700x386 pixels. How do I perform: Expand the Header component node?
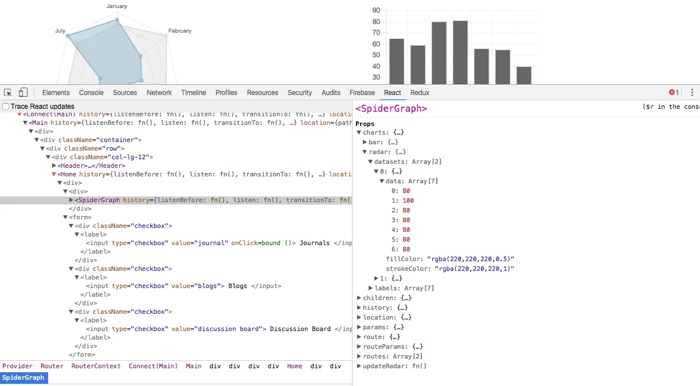[x=54, y=166]
